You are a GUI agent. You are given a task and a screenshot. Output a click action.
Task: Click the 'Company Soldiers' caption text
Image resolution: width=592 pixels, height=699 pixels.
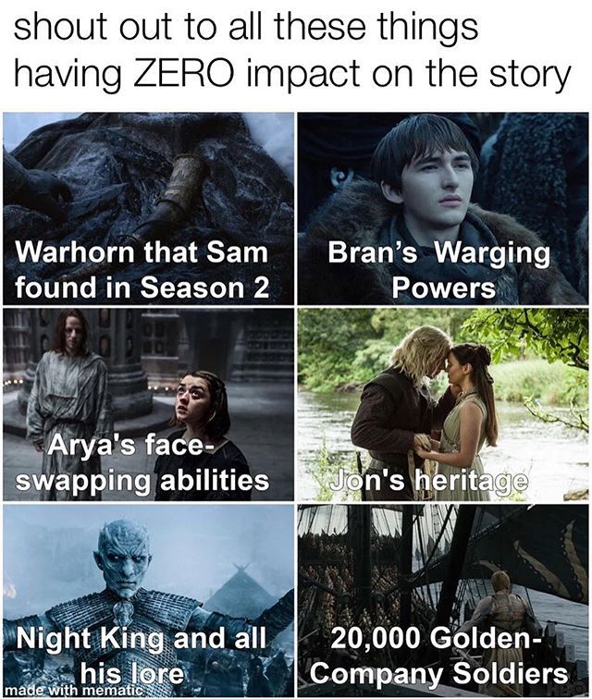coord(439,675)
